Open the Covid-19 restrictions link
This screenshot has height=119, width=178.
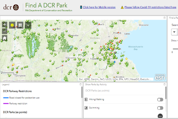(150, 7)
